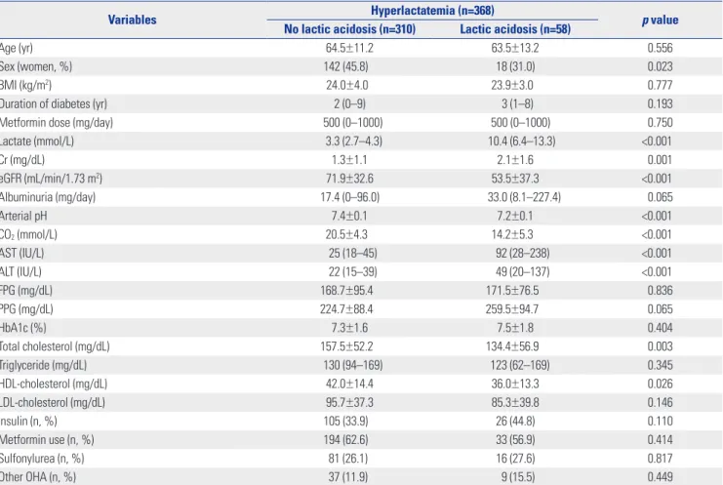Select the value '33.0 (8.1–227.4)'
The height and width of the screenshot is (485, 723).
pyautogui.click(x=524, y=197)
